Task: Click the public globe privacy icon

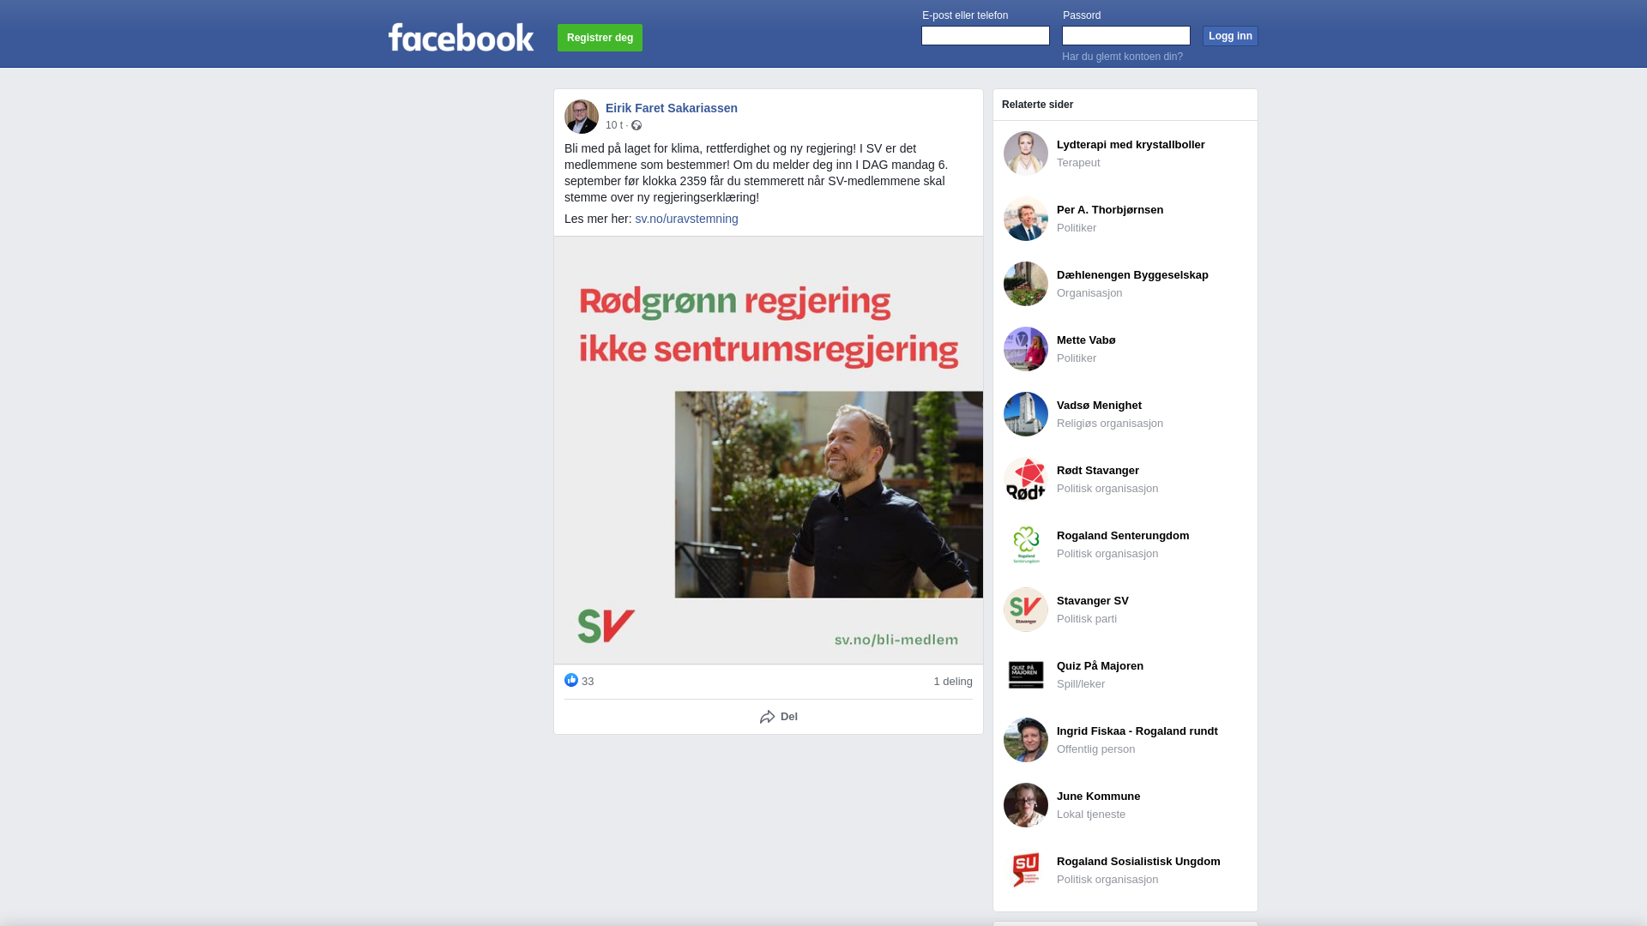Action: pyautogui.click(x=636, y=125)
